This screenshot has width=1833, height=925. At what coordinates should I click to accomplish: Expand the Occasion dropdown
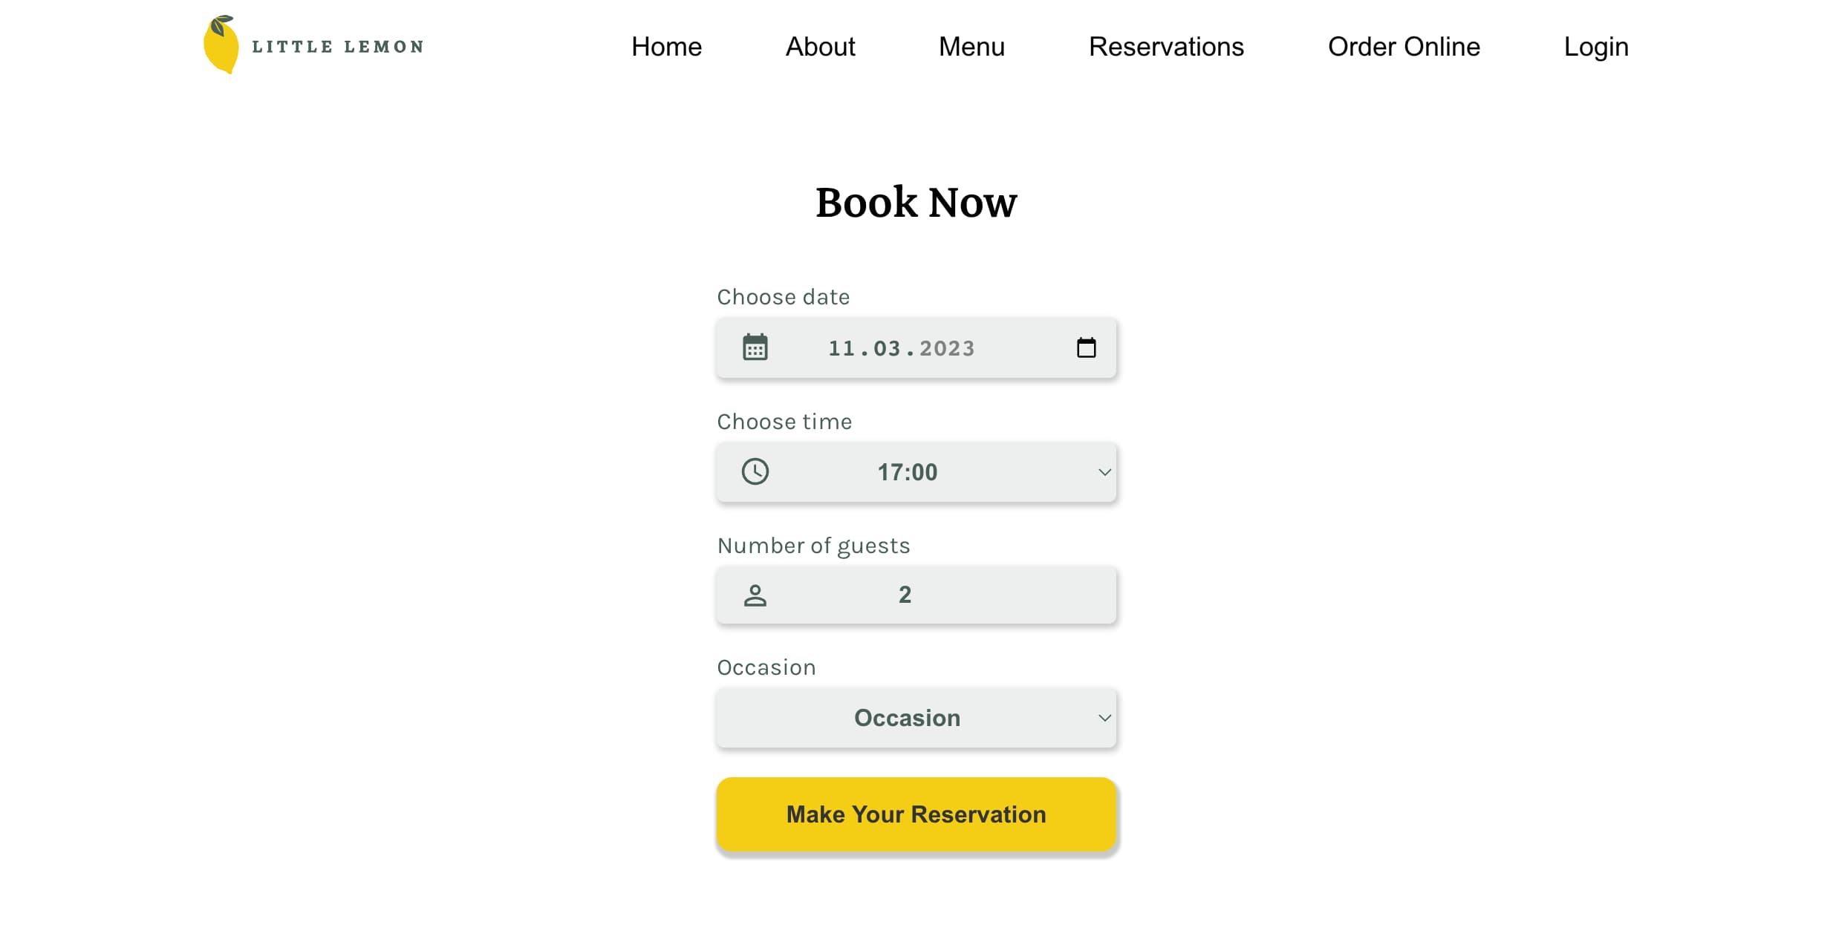coord(916,717)
